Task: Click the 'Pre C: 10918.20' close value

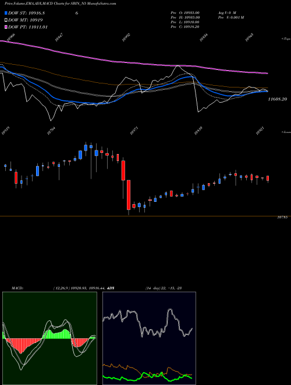Action: coord(185,27)
